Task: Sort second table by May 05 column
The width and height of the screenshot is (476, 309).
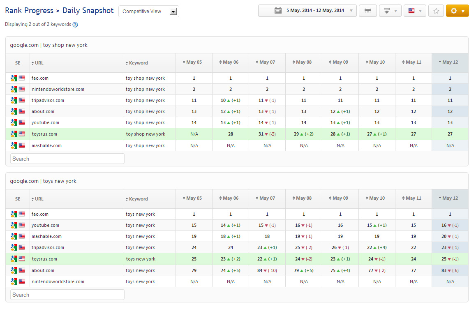Action: coord(194,198)
